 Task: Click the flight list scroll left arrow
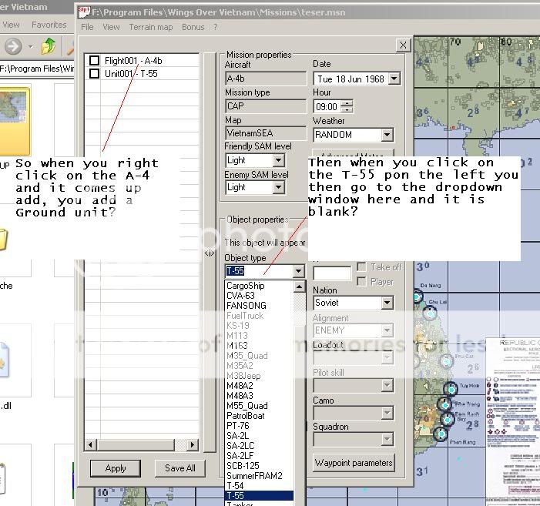91,444
